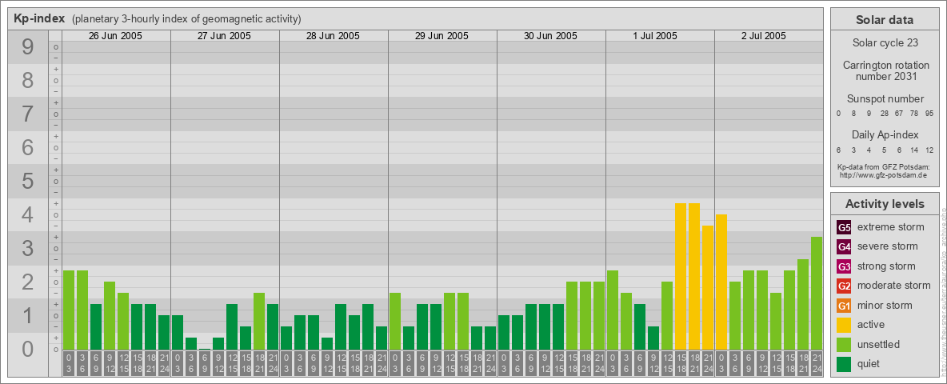Select the light green unsettled swatch
This screenshot has width=947, height=384.
pyautogui.click(x=844, y=344)
